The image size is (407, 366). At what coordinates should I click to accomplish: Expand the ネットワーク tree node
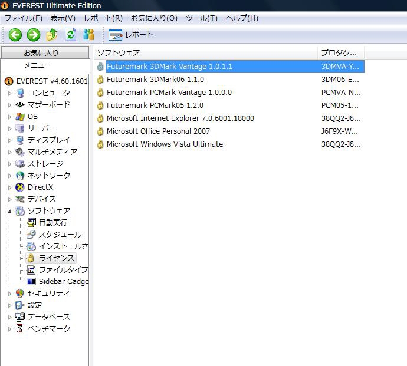9,176
